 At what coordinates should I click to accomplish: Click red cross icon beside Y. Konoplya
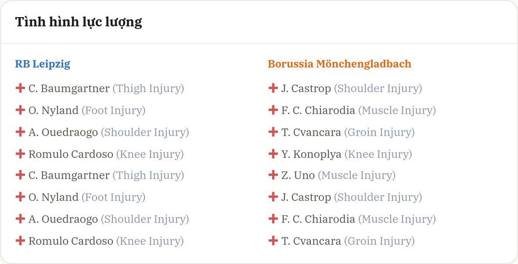click(273, 153)
